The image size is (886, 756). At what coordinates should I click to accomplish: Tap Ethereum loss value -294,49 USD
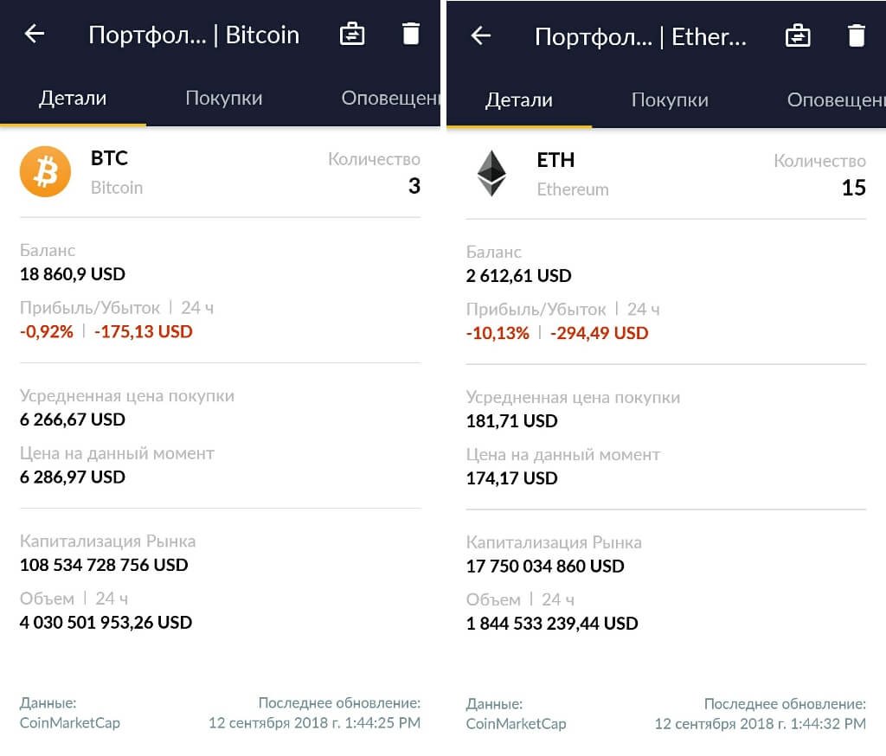point(599,333)
